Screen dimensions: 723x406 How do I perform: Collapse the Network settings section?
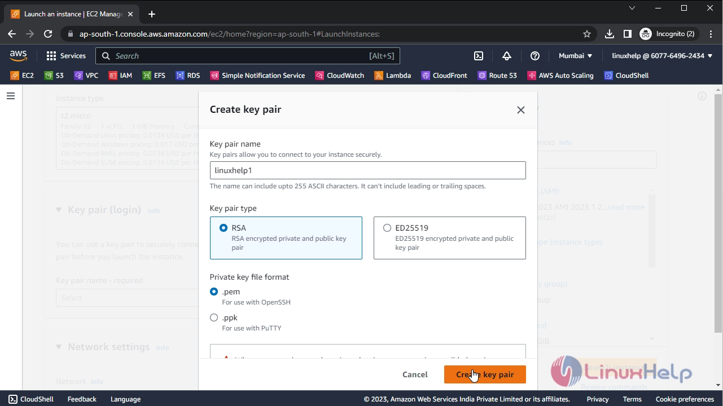tap(59, 347)
